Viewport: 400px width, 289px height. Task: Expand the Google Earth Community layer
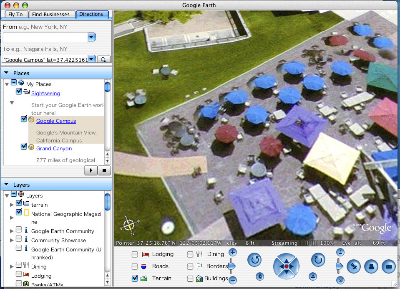[x=11, y=231]
